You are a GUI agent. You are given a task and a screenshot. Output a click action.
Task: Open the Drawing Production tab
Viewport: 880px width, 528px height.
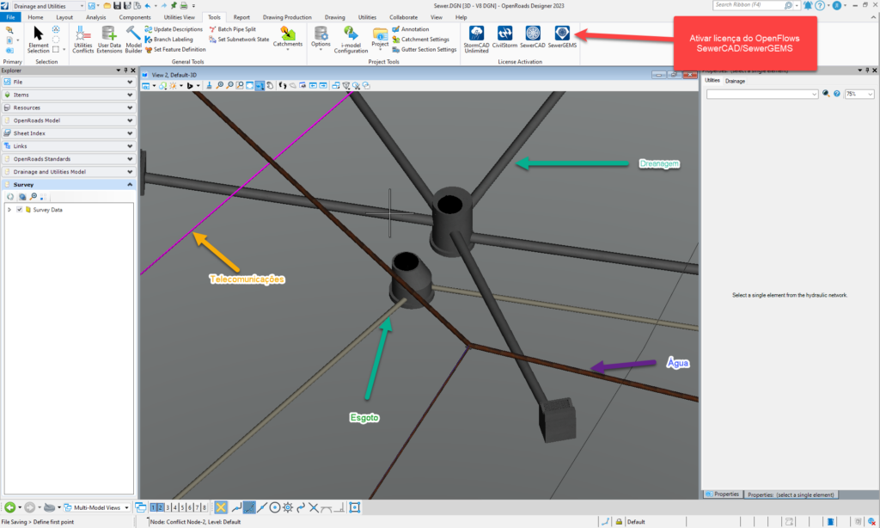[x=287, y=17]
